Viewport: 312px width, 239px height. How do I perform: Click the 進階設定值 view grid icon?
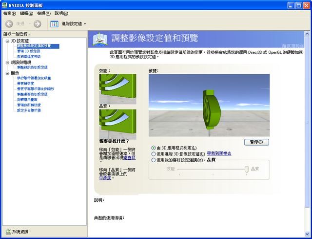(54, 24)
